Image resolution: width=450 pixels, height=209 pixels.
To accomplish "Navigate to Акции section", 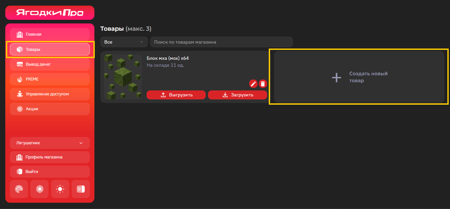I will click(50, 109).
